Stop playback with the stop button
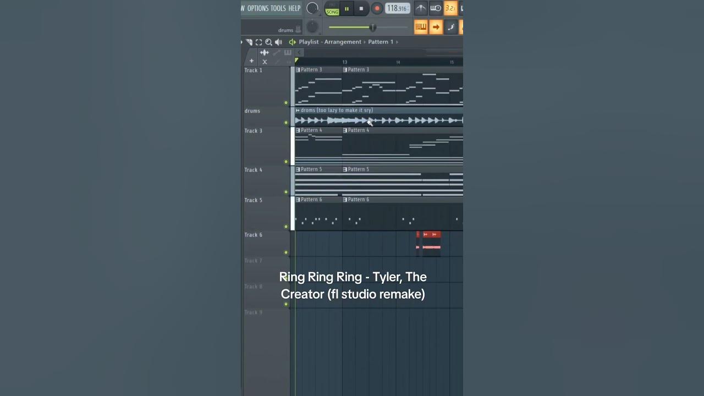 pos(361,8)
